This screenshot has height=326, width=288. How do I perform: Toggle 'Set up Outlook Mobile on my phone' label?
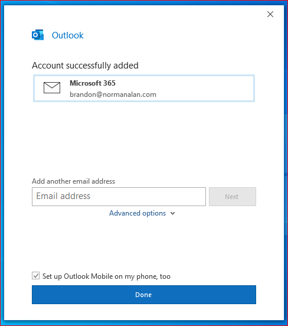pos(106,276)
